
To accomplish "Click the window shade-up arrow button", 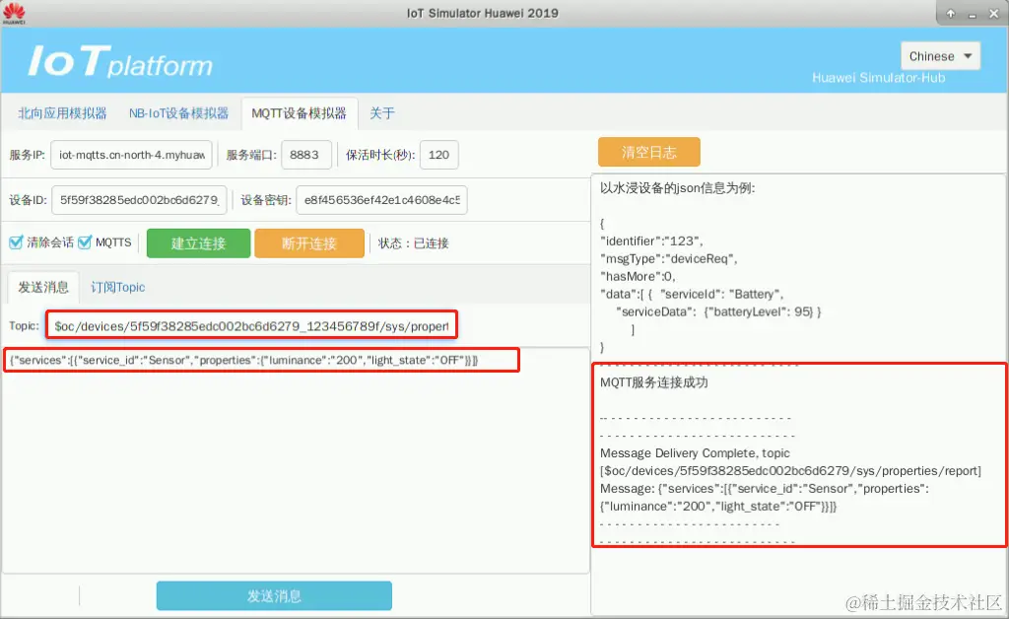I will click(951, 14).
